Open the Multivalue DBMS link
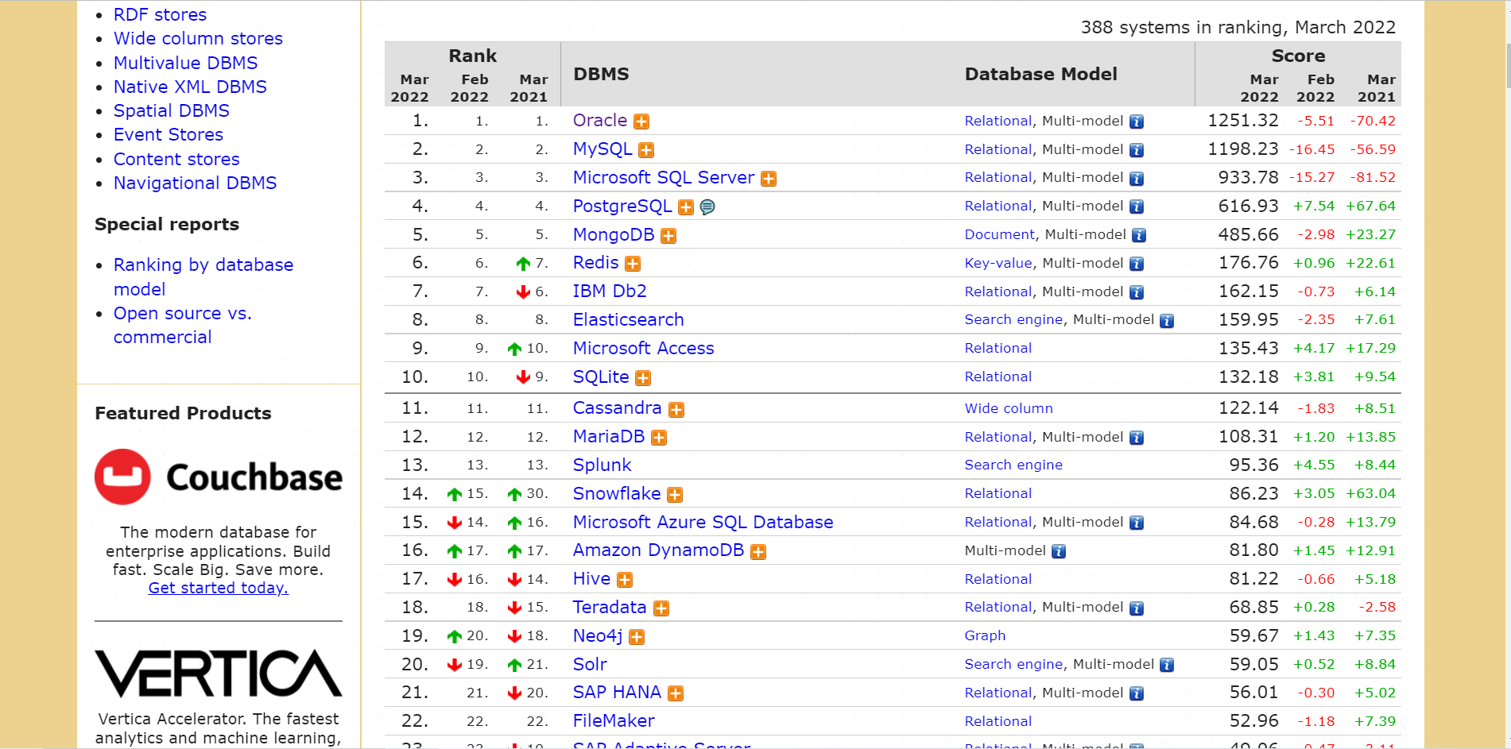Viewport: 1511px width, 749px height. 185,63
